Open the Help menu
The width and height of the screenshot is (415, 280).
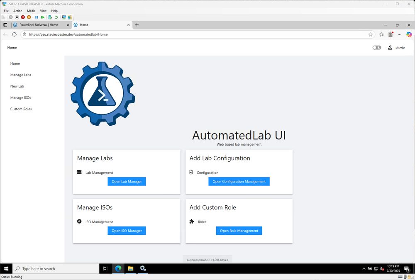[x=54, y=11]
